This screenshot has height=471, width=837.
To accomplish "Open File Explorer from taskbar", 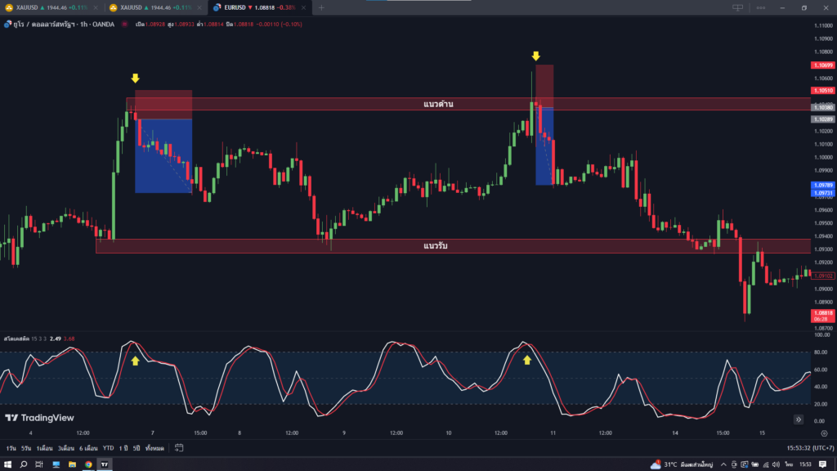I will [72, 464].
